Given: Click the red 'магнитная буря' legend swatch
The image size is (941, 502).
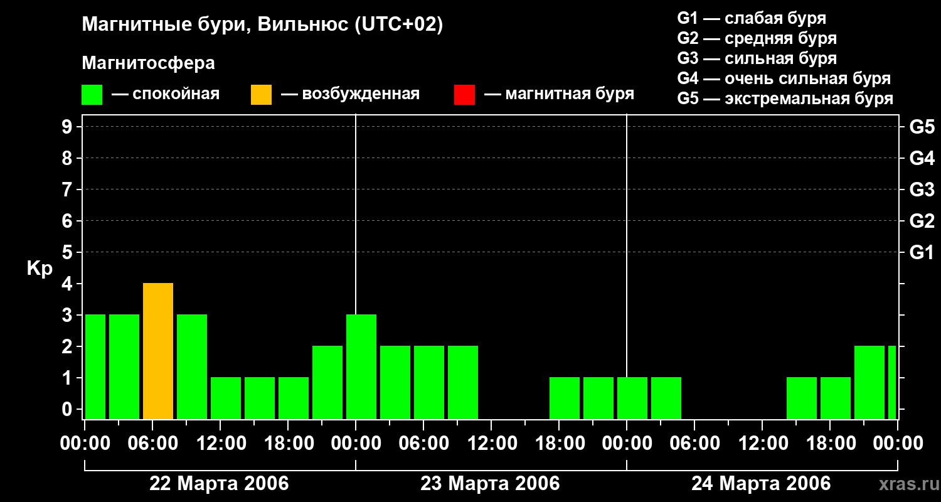Looking at the screenshot, I should pos(464,95).
